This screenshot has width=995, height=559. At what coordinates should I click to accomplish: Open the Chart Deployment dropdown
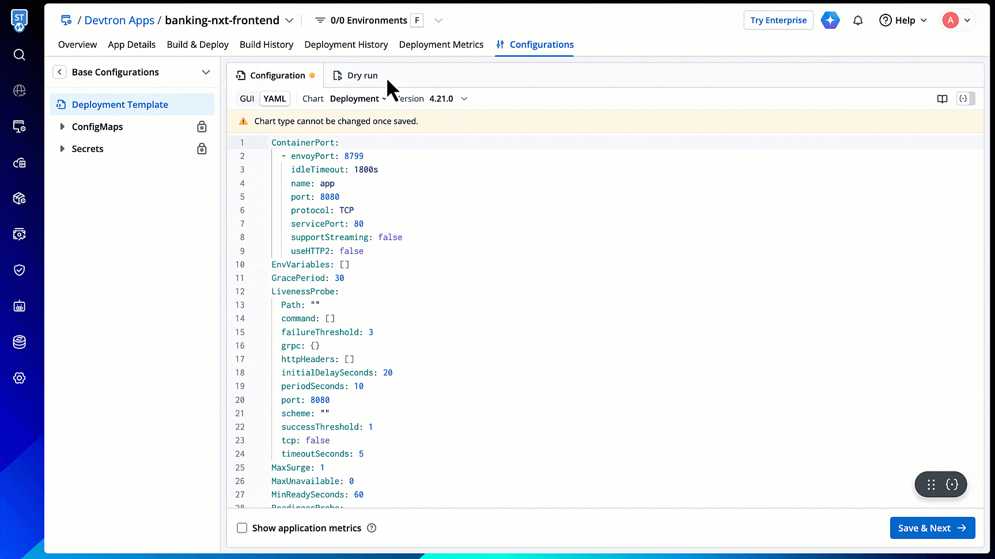[x=357, y=99]
